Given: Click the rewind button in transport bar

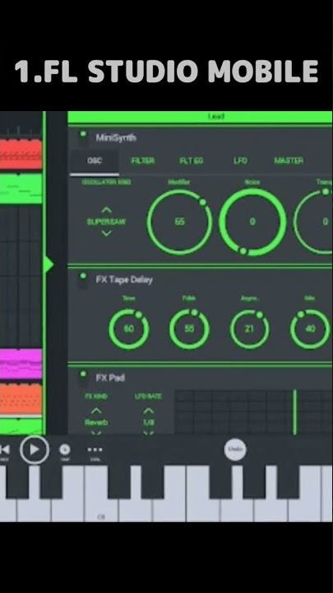Looking at the screenshot, I should 4,450.
